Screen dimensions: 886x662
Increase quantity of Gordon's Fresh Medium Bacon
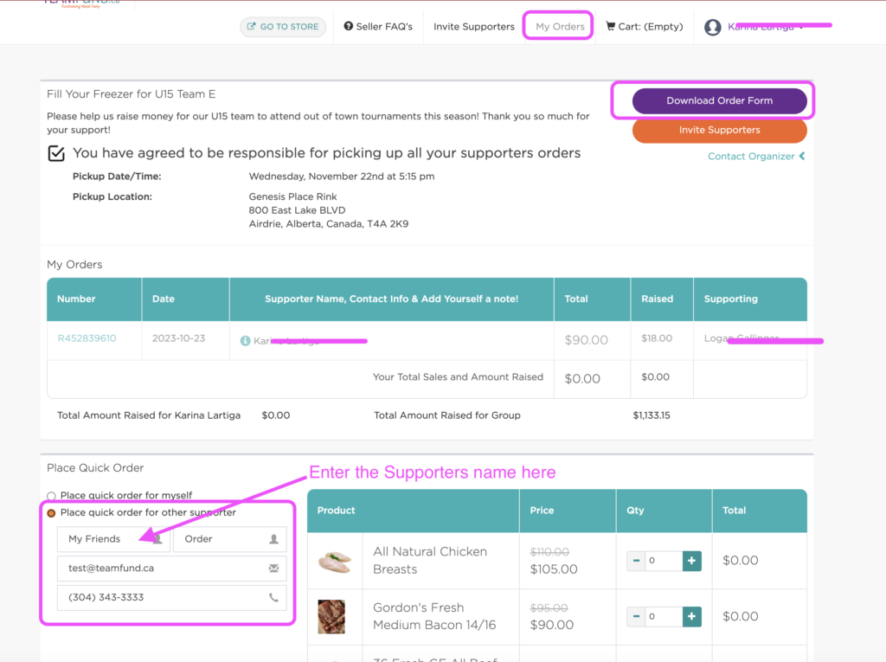click(x=691, y=617)
